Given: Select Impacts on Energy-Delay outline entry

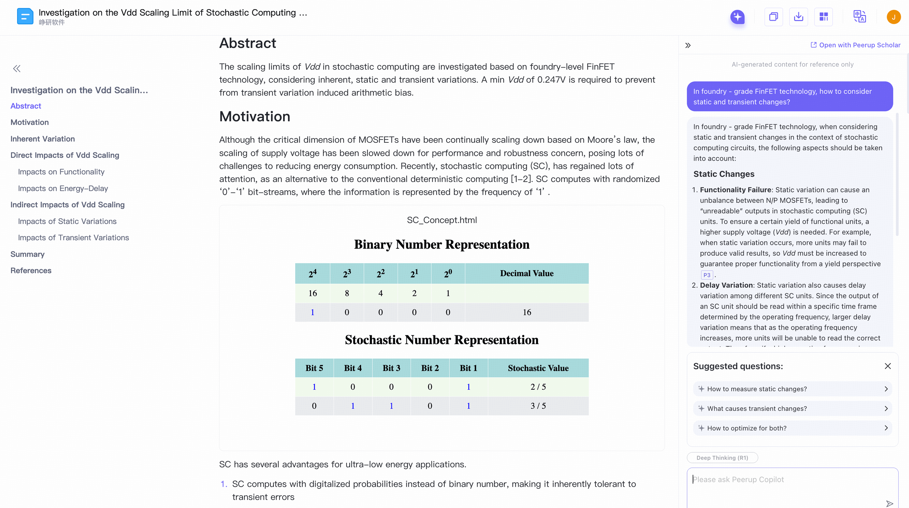Looking at the screenshot, I should (63, 188).
